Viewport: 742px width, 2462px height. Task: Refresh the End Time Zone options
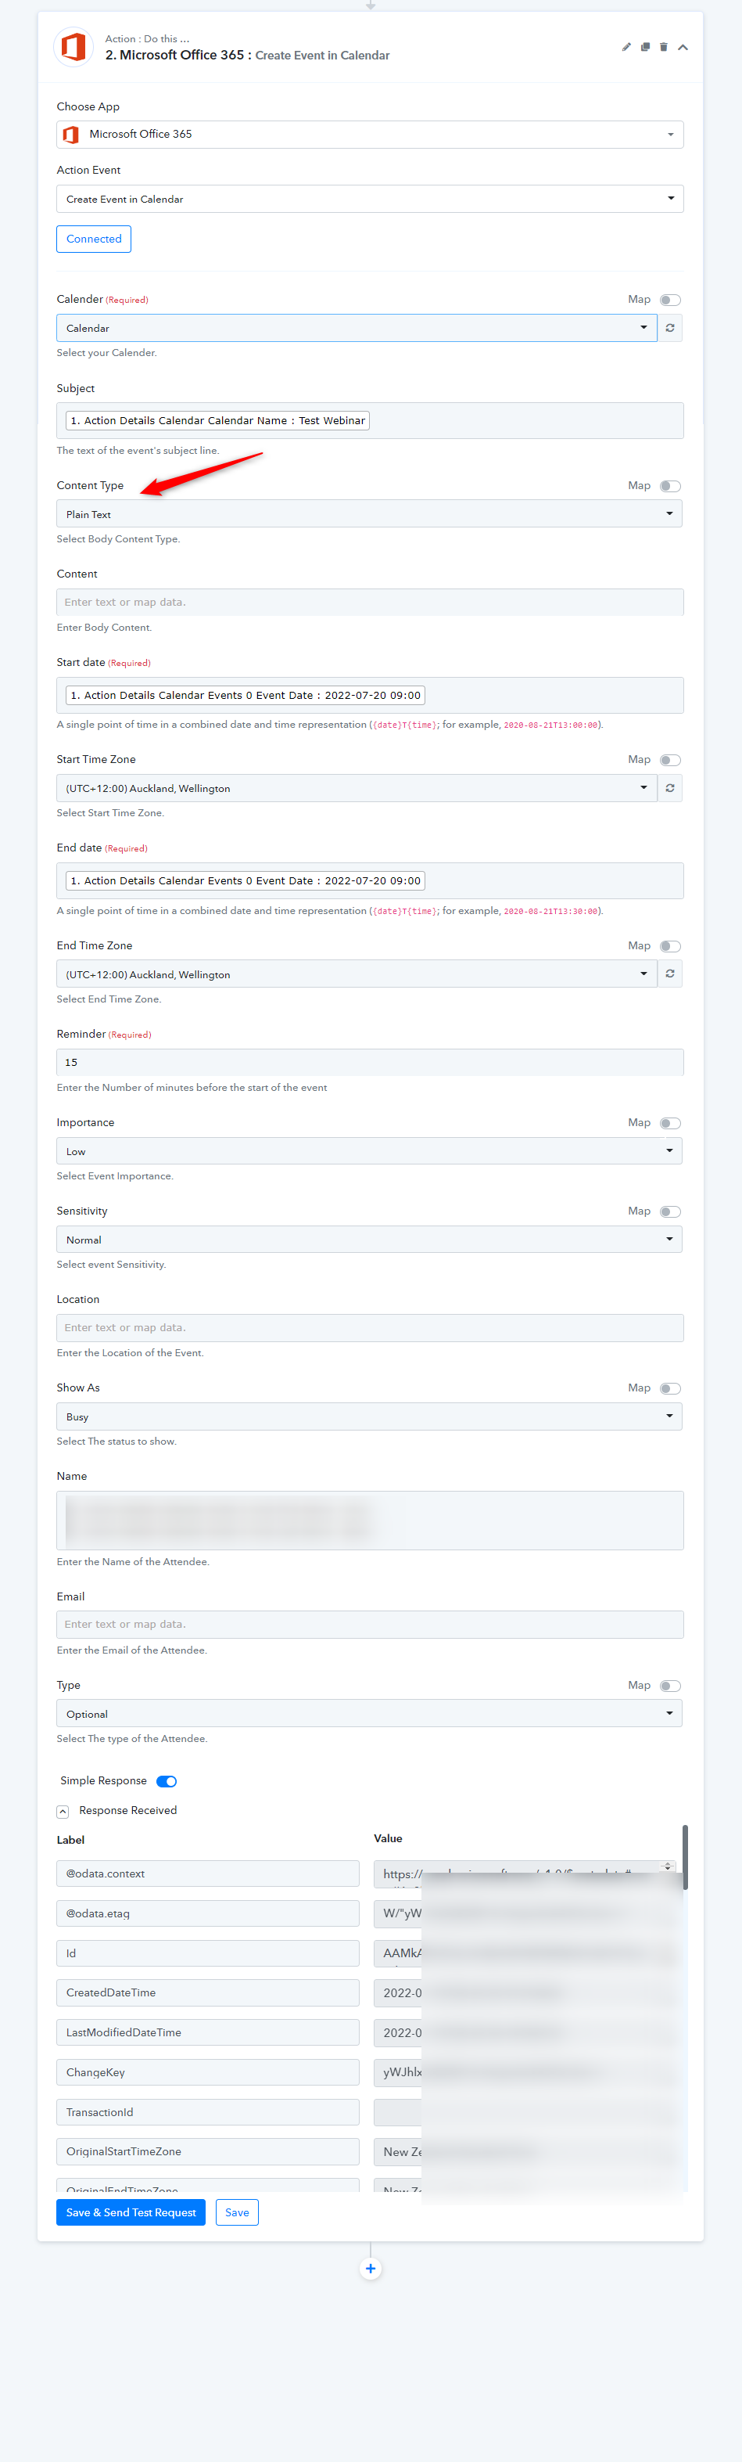(x=670, y=974)
